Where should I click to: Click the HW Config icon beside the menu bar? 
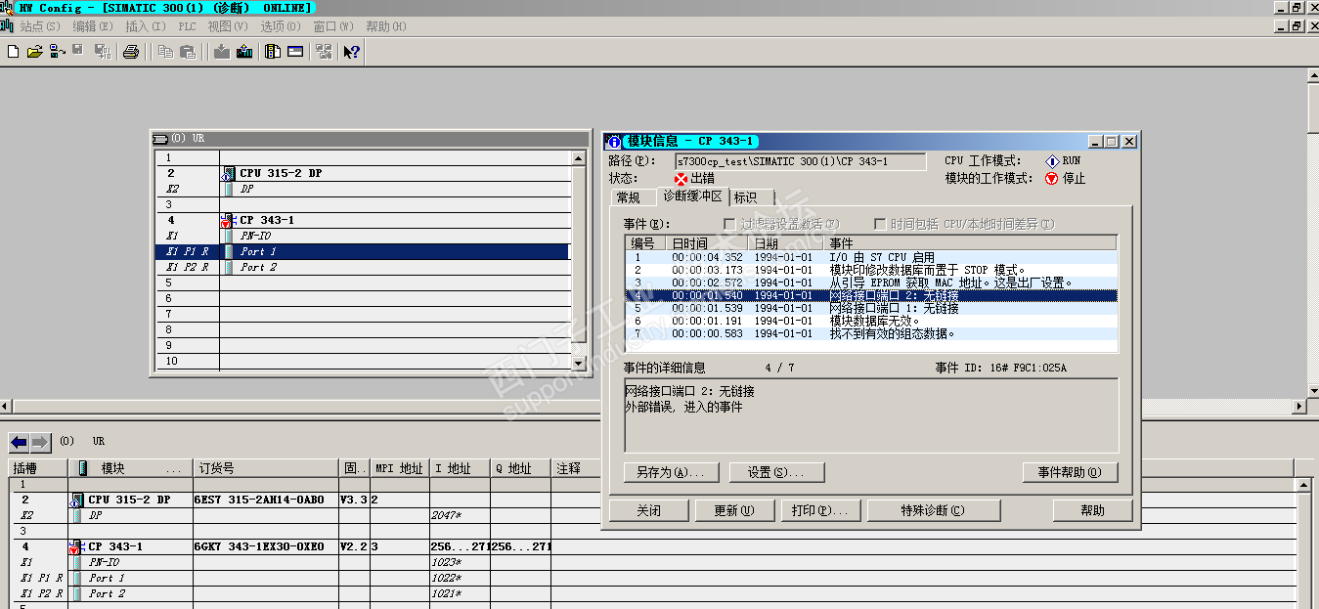pos(9,26)
